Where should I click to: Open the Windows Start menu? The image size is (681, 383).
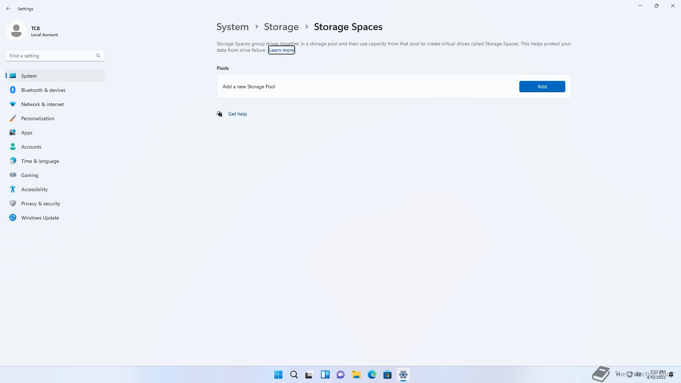pos(278,374)
